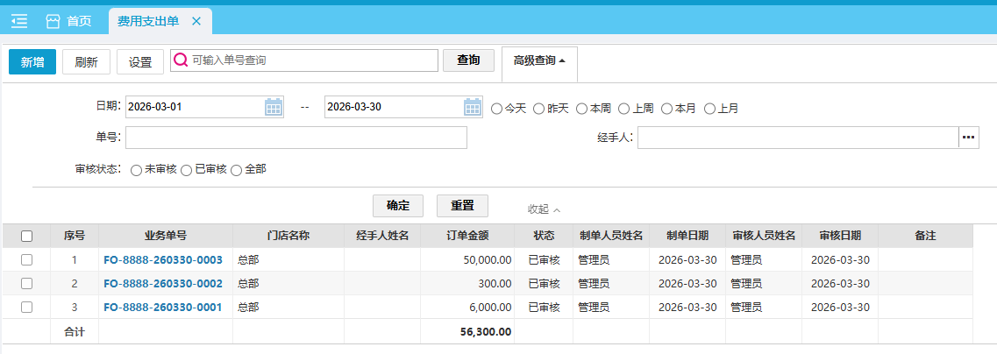The height and width of the screenshot is (354, 997).
Task: Click the 新增 button
Action: [x=32, y=61]
